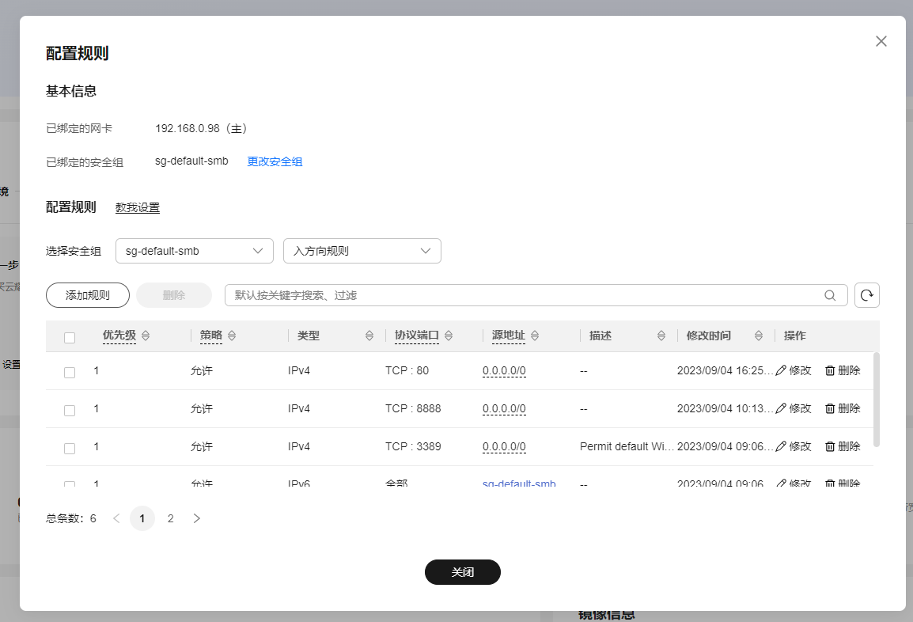Click the search magnifier icon

click(x=830, y=294)
